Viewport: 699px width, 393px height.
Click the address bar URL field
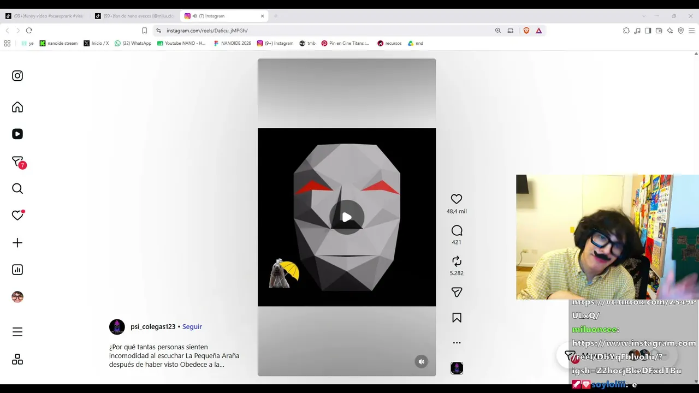point(322,31)
